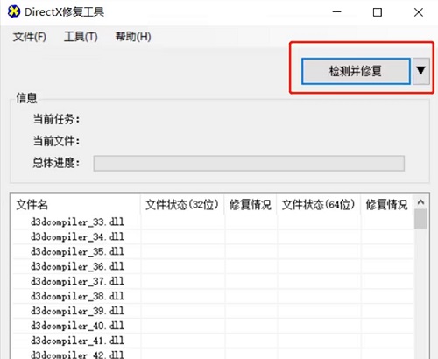Click the 检测并修复 button
Screen dimensions: 438x359
tap(356, 71)
